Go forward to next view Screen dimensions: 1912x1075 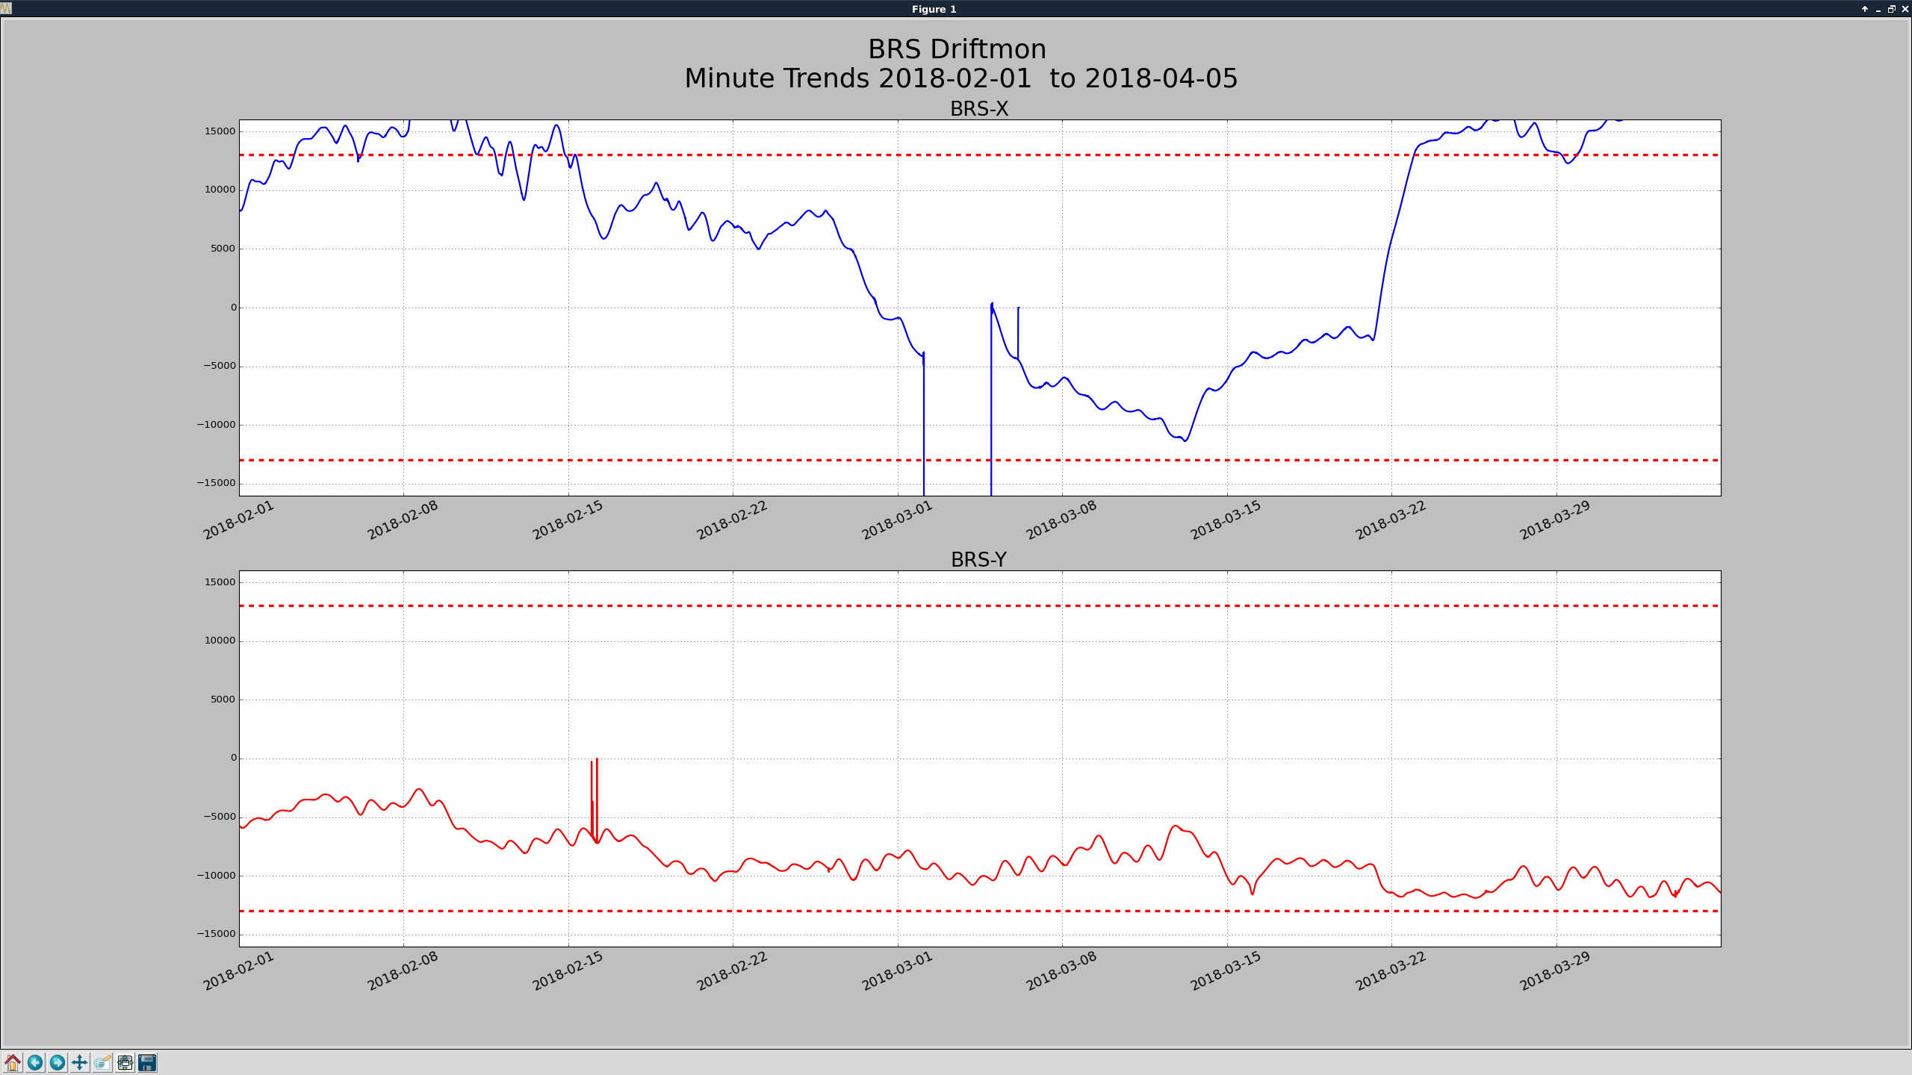(58, 1062)
